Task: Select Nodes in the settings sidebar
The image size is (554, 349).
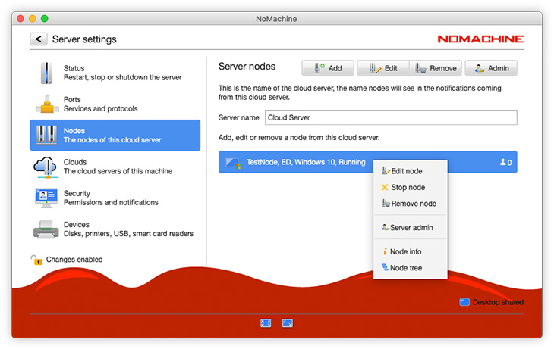Action: click(x=115, y=135)
